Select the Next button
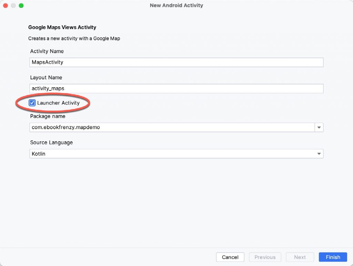The image size is (353, 266). coord(300,257)
